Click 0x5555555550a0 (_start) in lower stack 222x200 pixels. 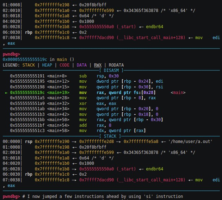click(x=107, y=169)
